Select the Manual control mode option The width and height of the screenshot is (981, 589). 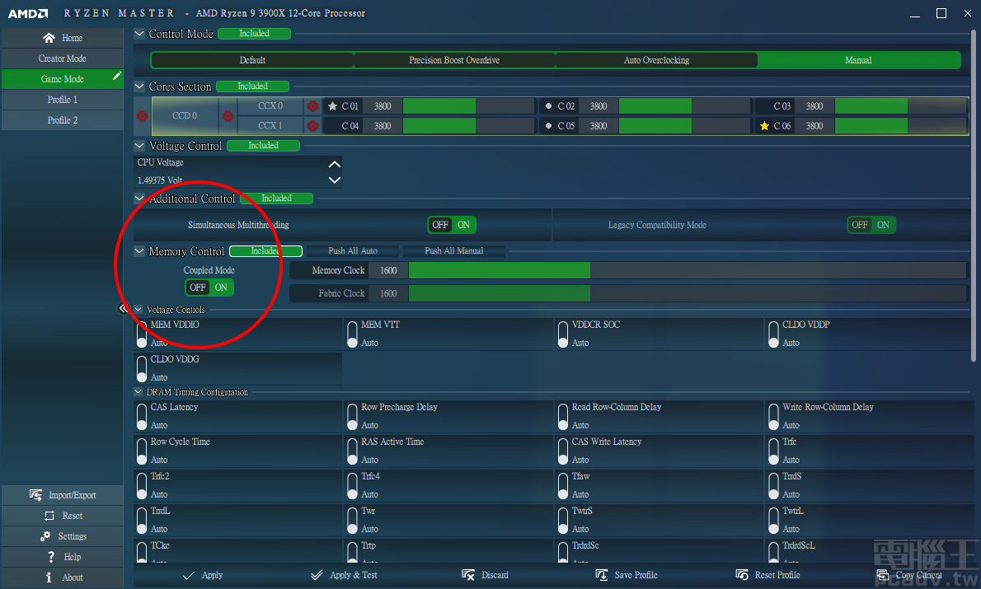pos(858,59)
